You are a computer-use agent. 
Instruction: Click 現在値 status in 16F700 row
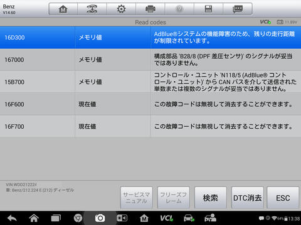tap(87, 126)
